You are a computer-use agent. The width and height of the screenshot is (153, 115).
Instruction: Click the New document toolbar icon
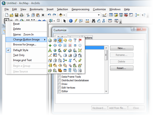pyautogui.click(x=7, y=15)
